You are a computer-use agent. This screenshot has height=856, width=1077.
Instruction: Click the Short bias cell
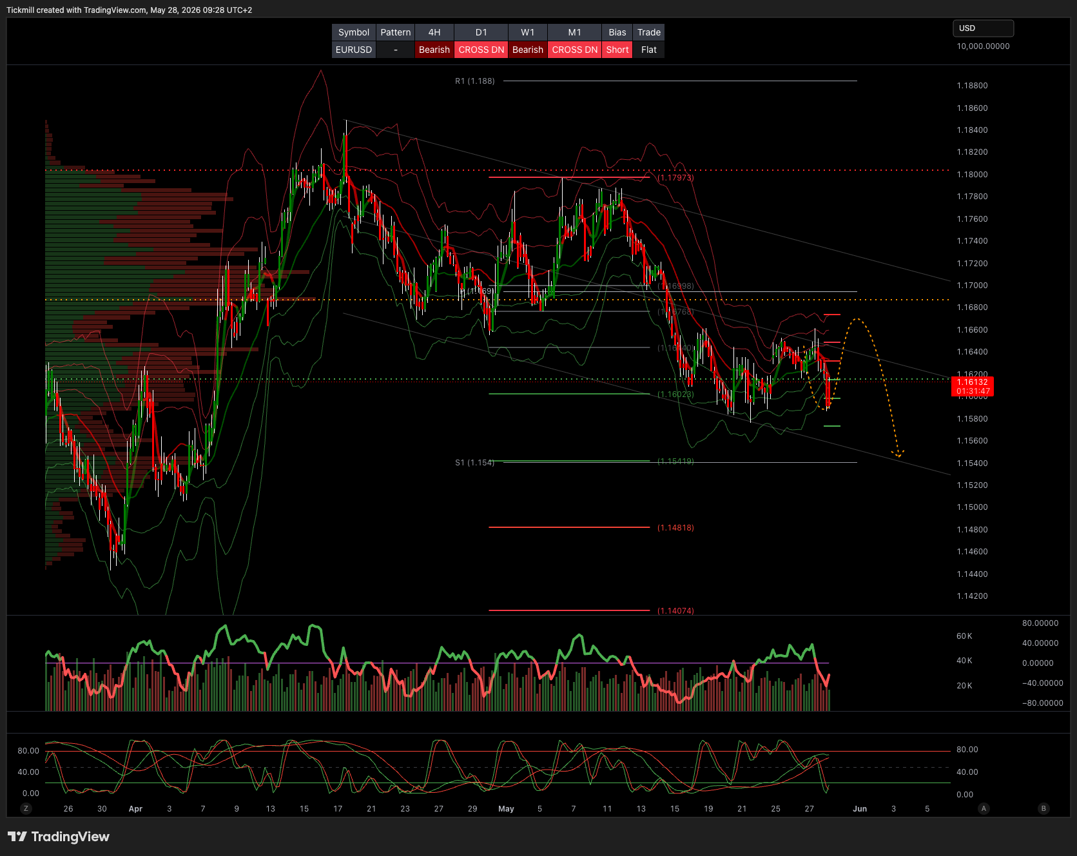click(x=617, y=50)
